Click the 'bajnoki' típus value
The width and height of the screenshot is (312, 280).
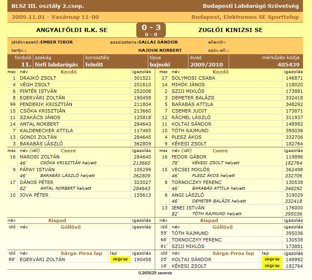pyautogui.click(x=160, y=65)
